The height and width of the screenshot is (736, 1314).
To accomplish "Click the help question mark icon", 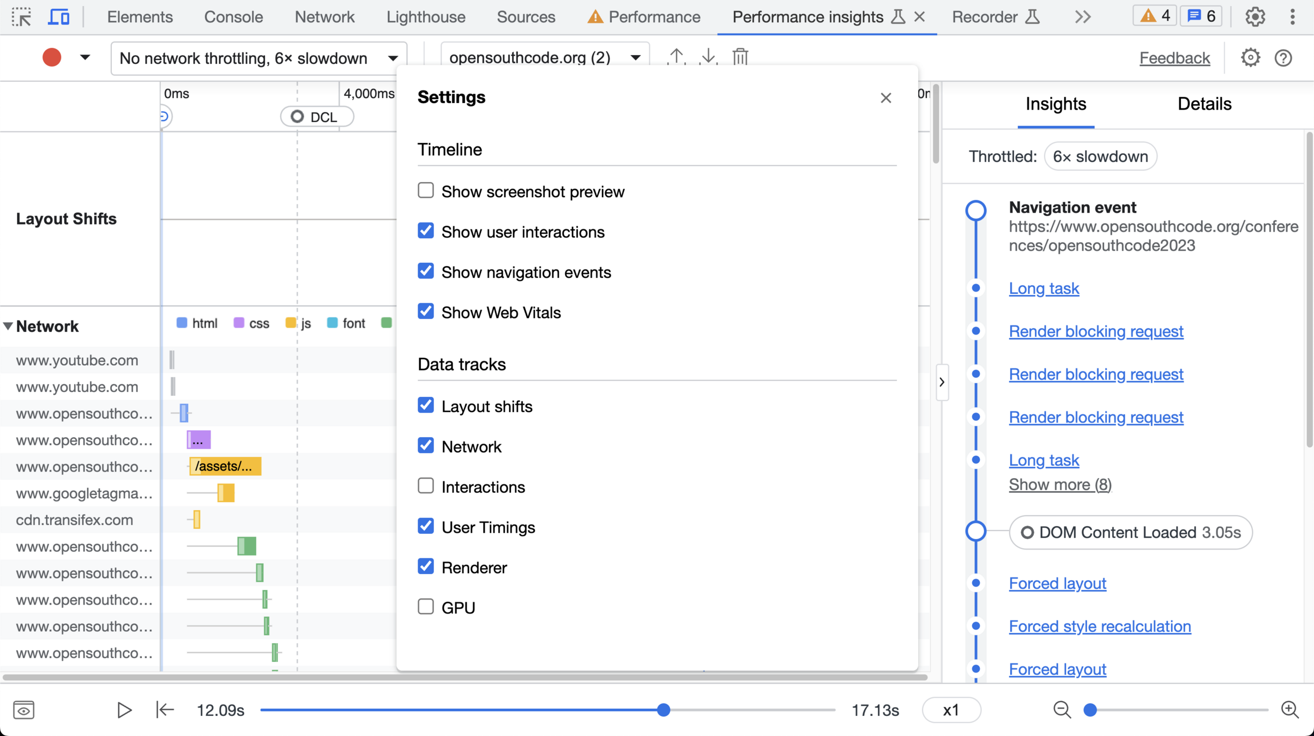I will (1283, 58).
